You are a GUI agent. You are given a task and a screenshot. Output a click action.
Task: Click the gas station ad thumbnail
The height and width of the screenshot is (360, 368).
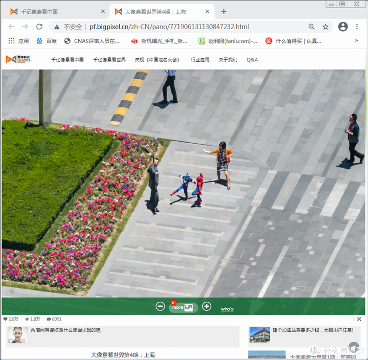(260, 334)
